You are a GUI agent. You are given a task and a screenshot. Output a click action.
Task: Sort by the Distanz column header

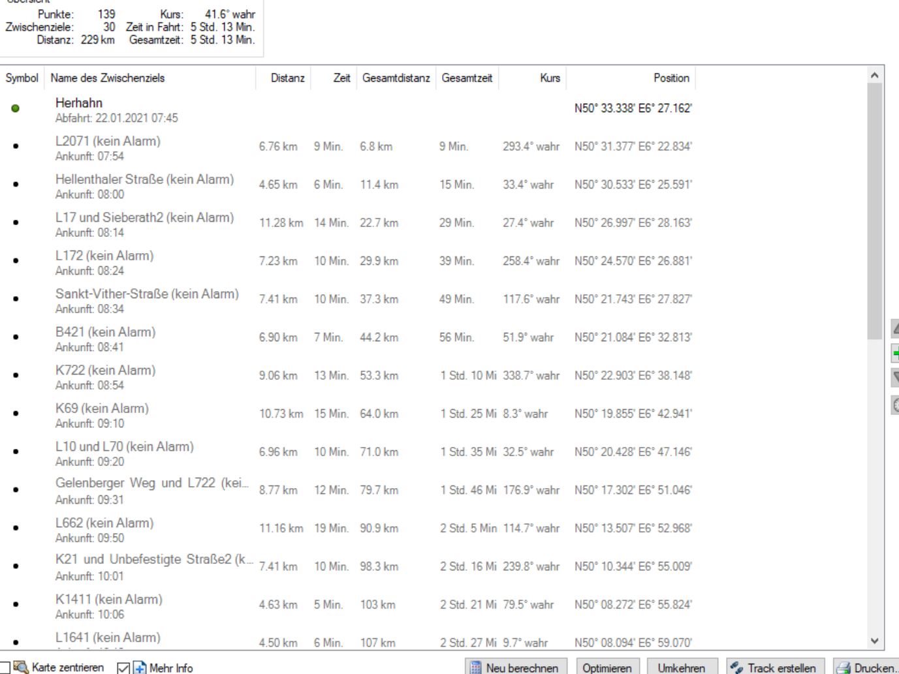click(x=287, y=78)
